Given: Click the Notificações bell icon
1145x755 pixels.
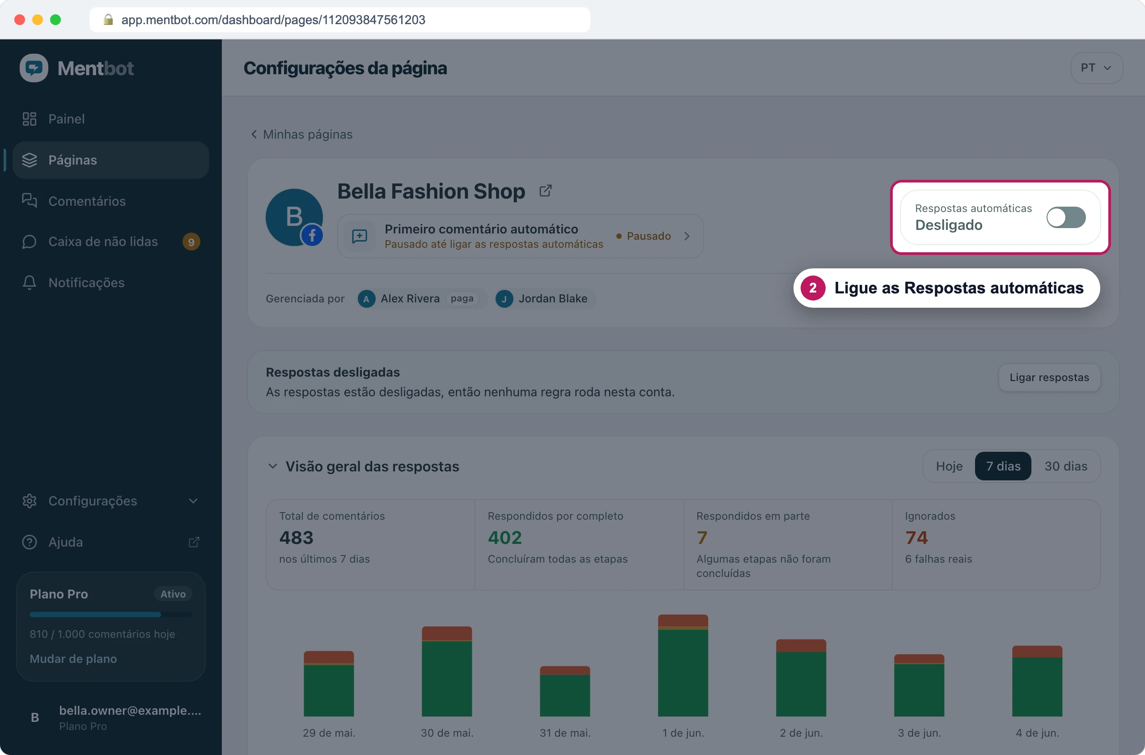Looking at the screenshot, I should click(x=30, y=283).
